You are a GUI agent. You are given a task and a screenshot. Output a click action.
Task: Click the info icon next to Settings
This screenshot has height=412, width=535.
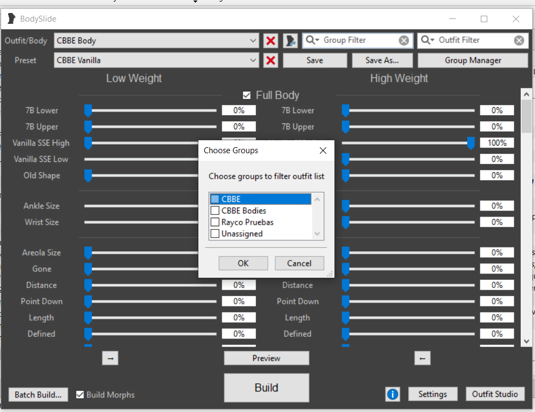tap(392, 394)
